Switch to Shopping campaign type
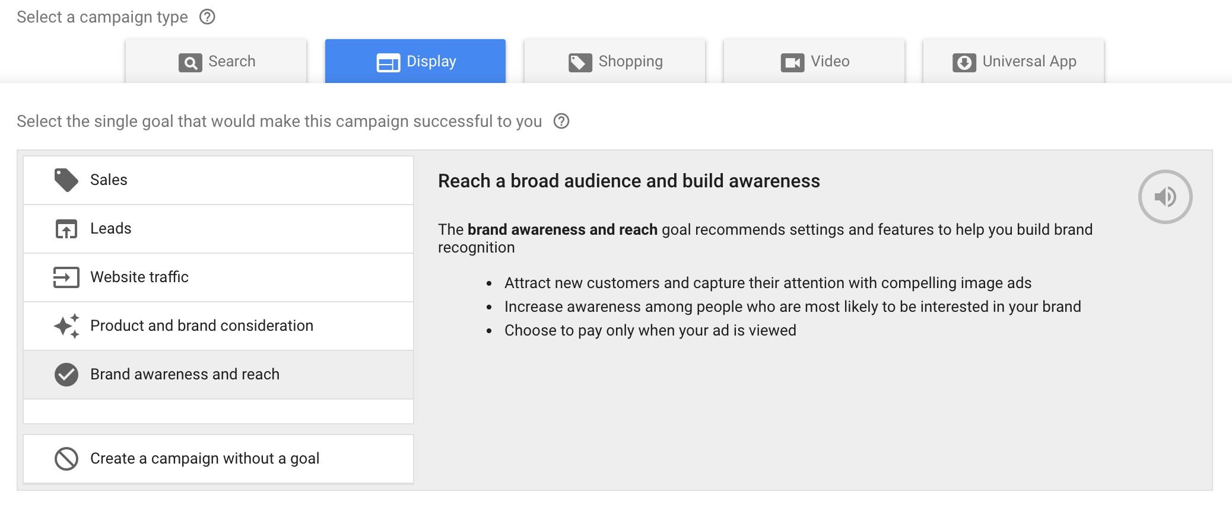Image resolution: width=1232 pixels, height=511 pixels. tap(615, 61)
